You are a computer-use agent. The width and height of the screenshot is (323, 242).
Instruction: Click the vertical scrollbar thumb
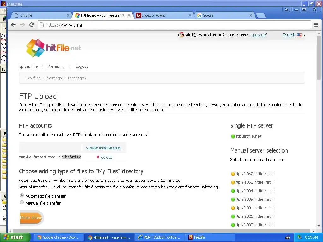[x=319, y=58]
